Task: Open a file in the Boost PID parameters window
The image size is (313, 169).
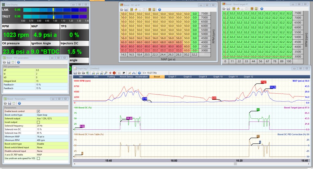Action: (x=5, y=62)
